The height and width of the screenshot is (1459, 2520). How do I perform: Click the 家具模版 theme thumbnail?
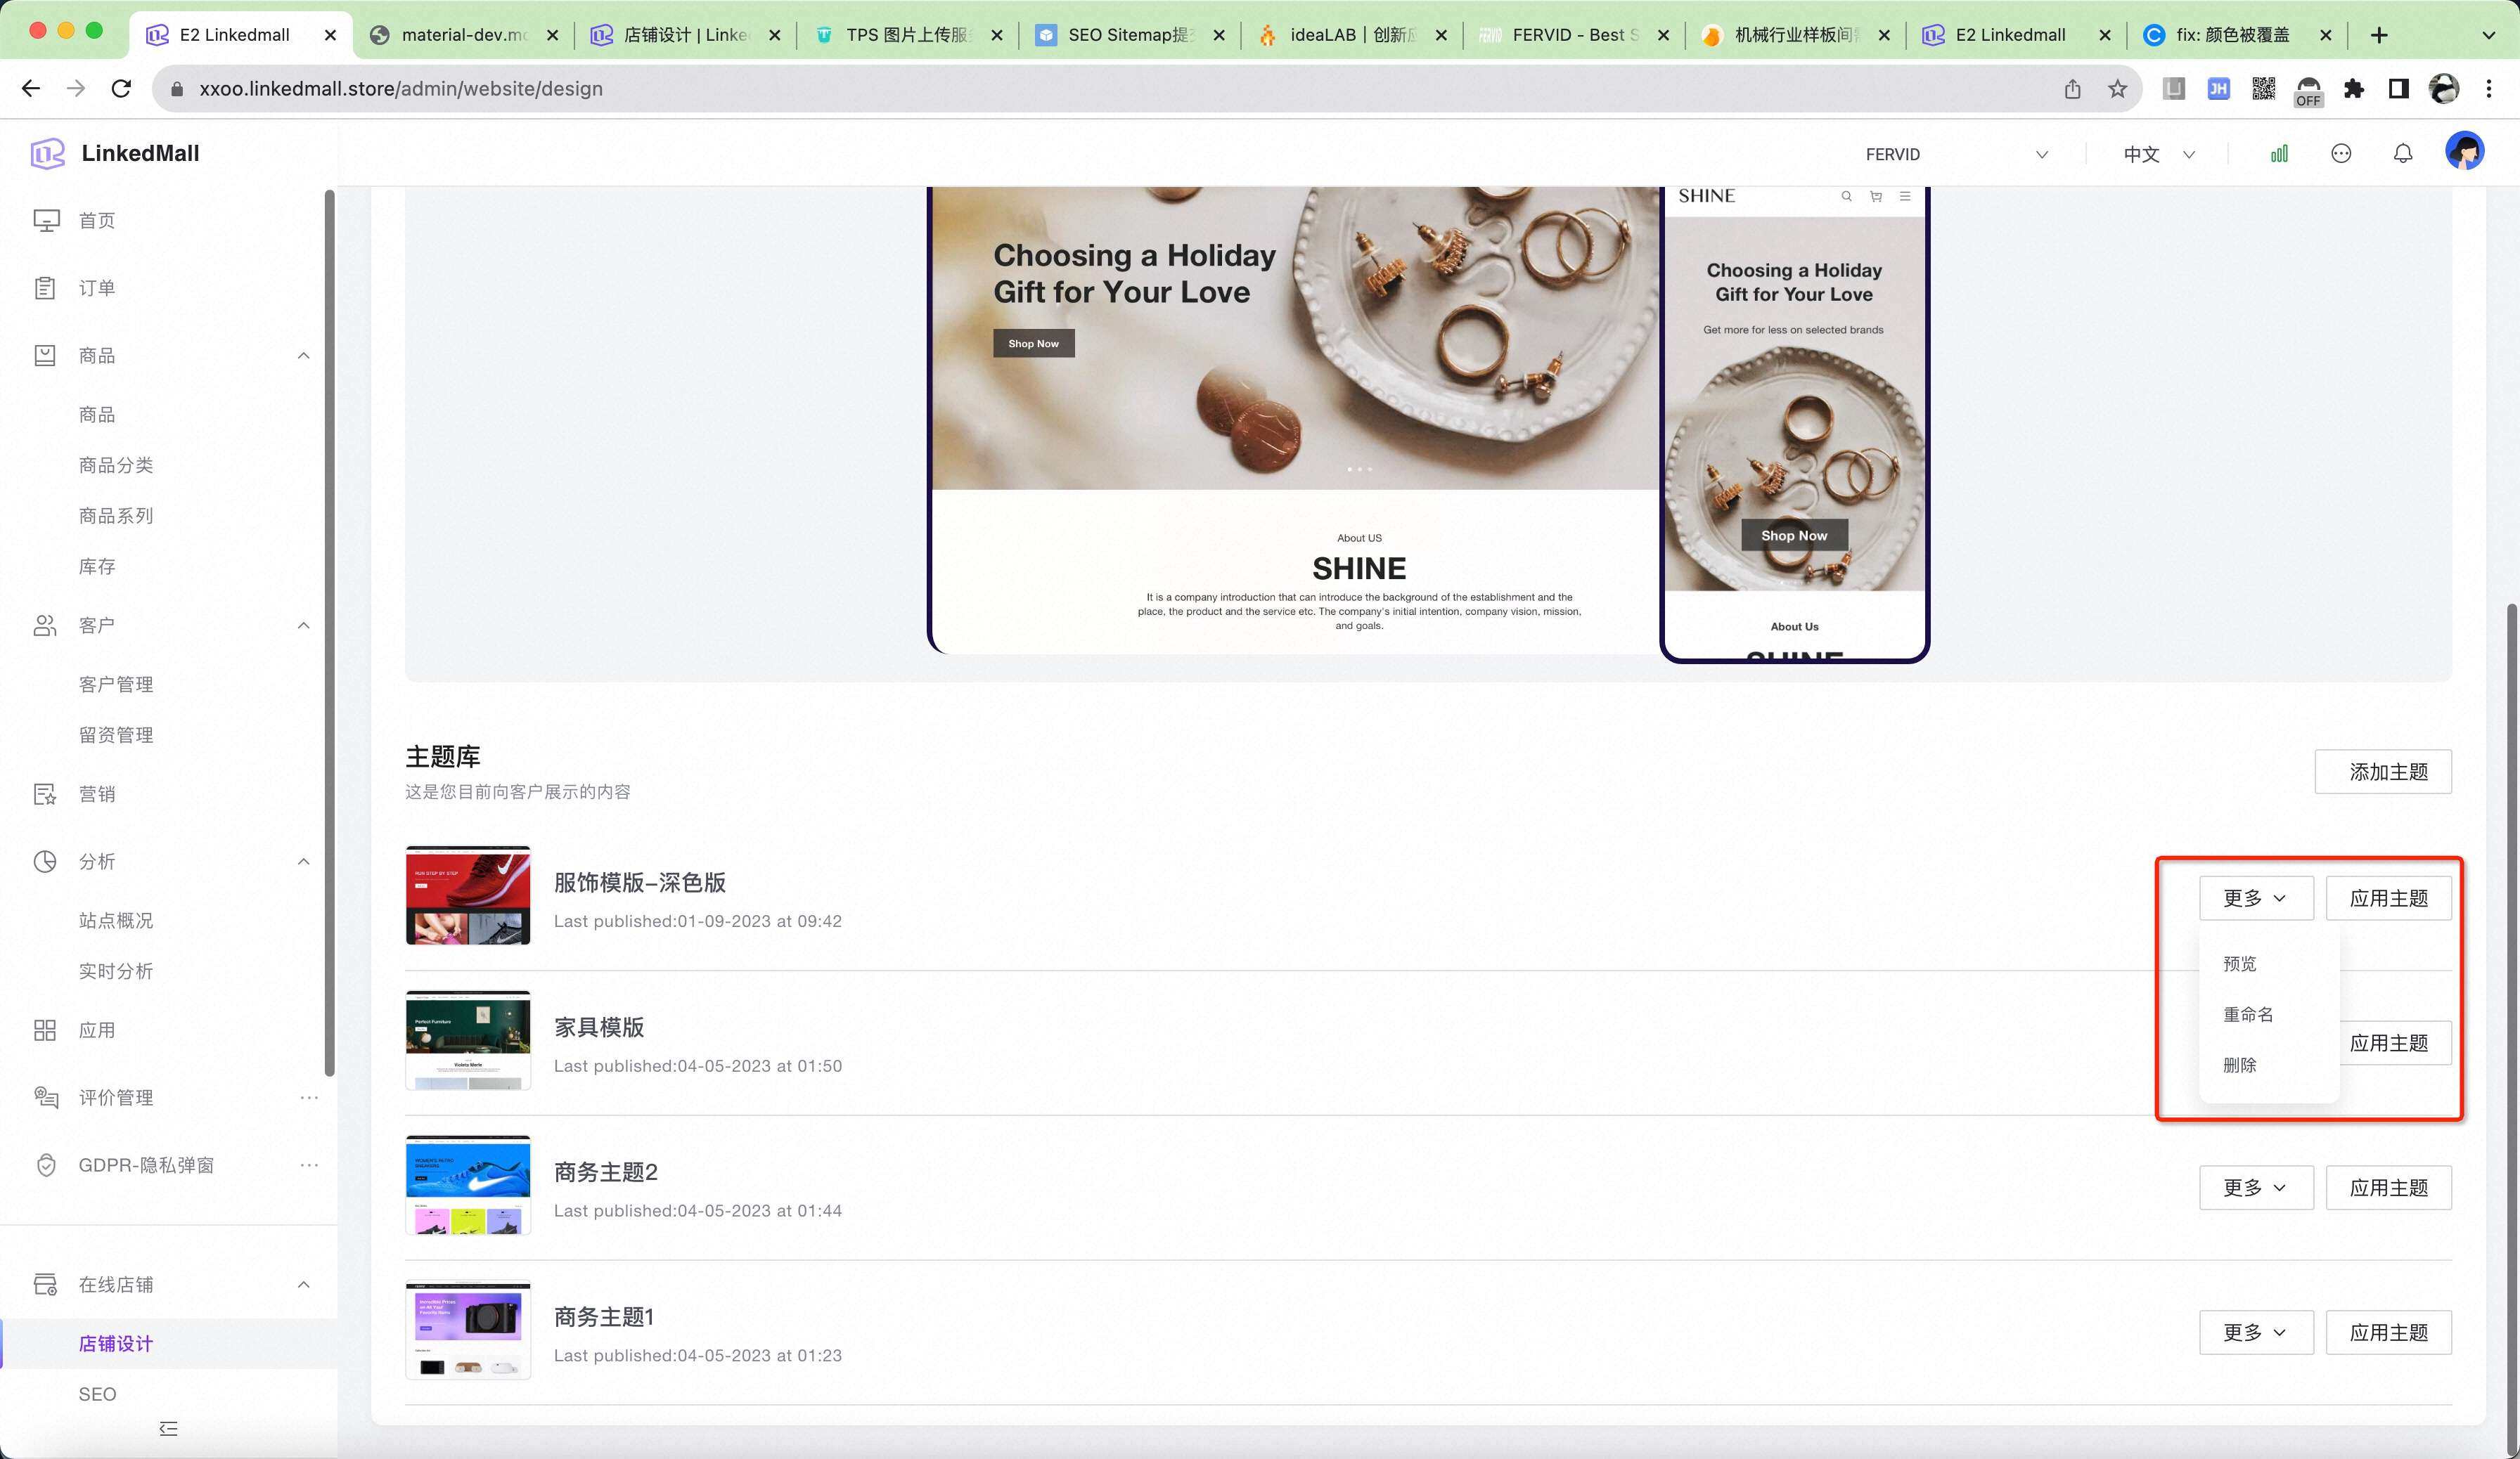[x=468, y=1039]
